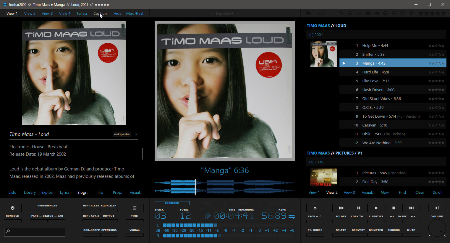Click the Find tab under playlist
Screen dimensions: 450x243
pyautogui.click(x=402, y=192)
